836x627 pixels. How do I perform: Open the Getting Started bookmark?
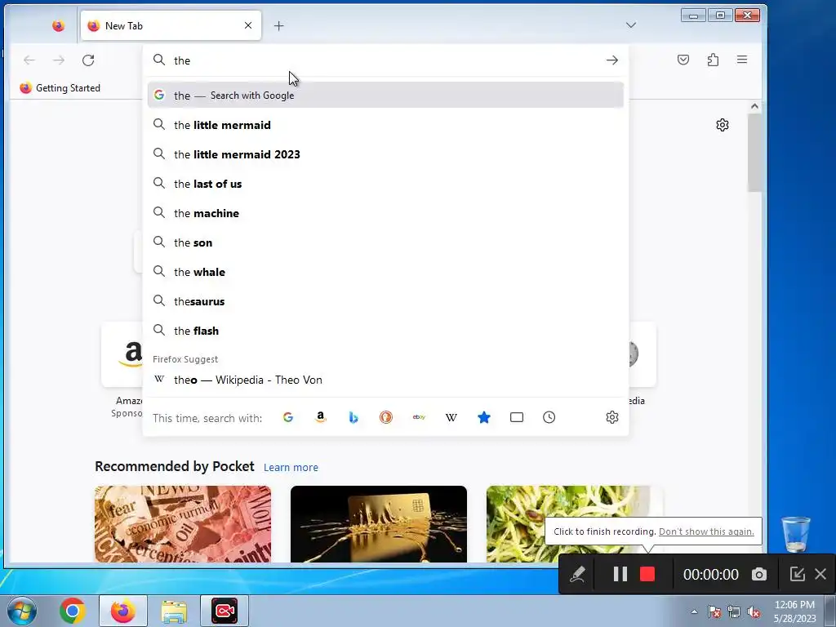pyautogui.click(x=60, y=88)
